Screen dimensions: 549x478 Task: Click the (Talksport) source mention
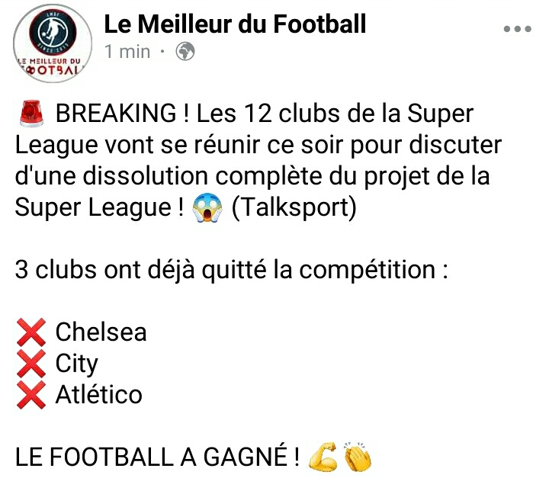[x=294, y=208]
